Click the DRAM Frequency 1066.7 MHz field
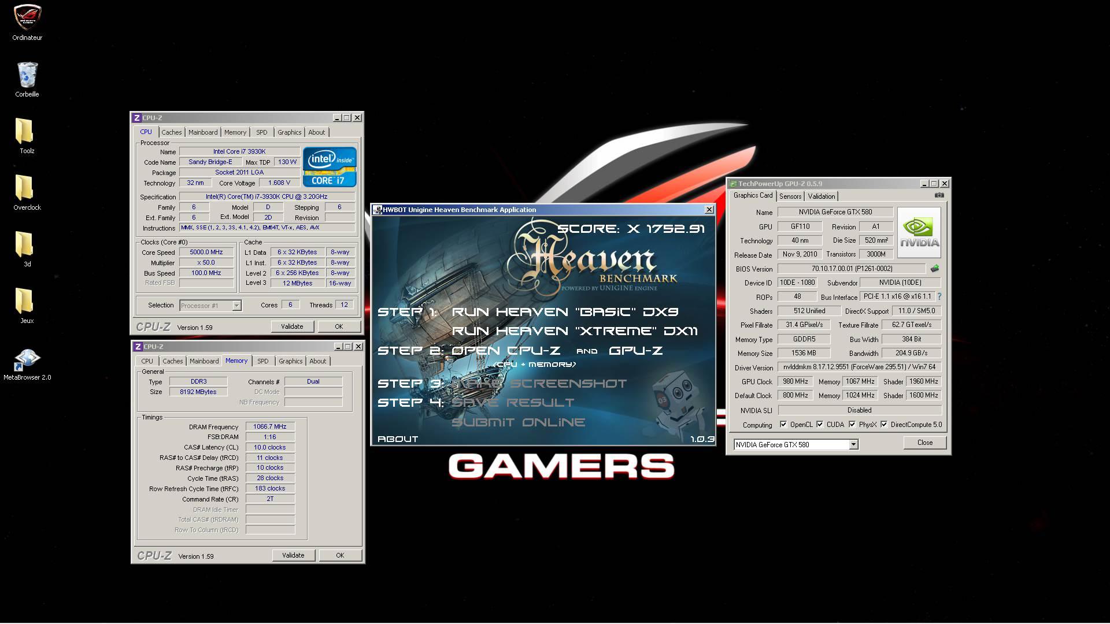The image size is (1110, 624). (x=270, y=426)
